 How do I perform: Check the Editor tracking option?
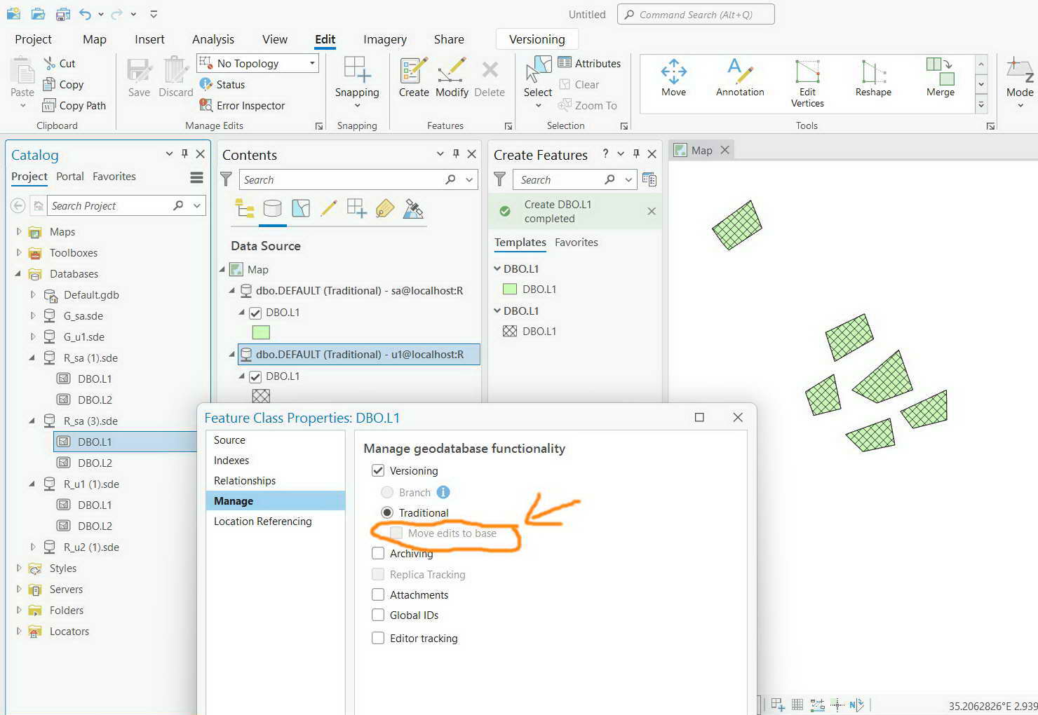tap(378, 638)
